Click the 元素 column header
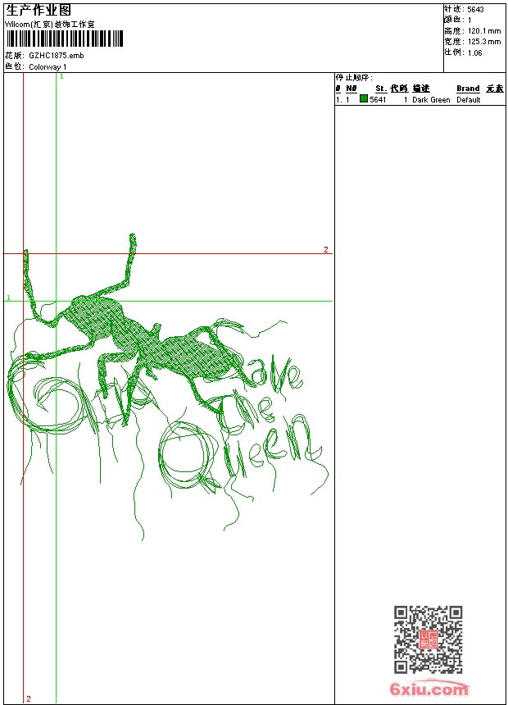This screenshot has width=508, height=705. 495,89
